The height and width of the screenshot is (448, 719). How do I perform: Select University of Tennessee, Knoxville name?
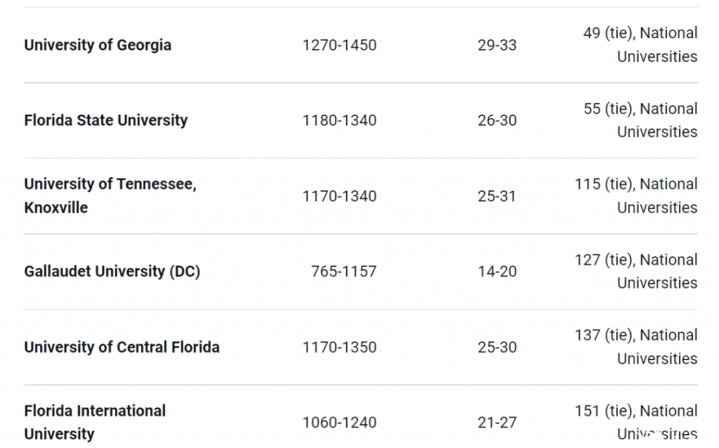(x=110, y=196)
